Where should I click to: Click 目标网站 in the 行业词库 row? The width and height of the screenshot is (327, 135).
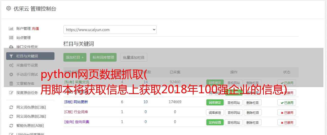(234, 112)
